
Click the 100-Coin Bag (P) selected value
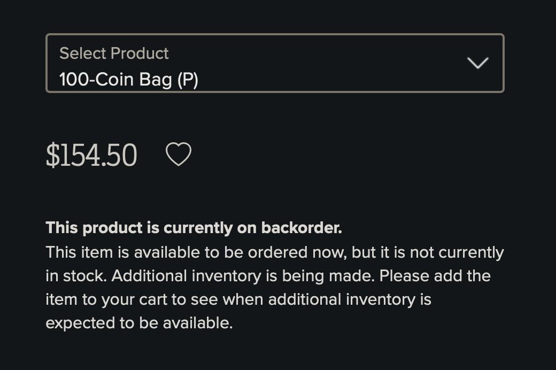[x=129, y=80]
